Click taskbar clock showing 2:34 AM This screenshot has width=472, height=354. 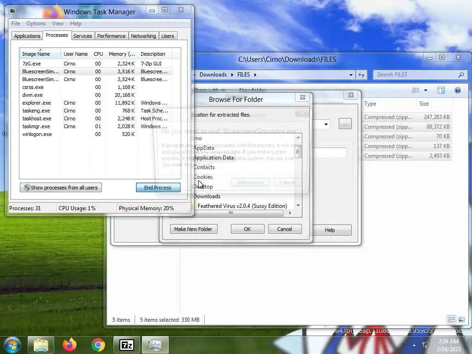click(x=448, y=345)
